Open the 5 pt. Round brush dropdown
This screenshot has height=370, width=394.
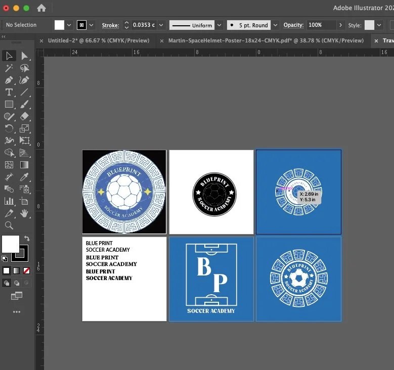(x=276, y=25)
